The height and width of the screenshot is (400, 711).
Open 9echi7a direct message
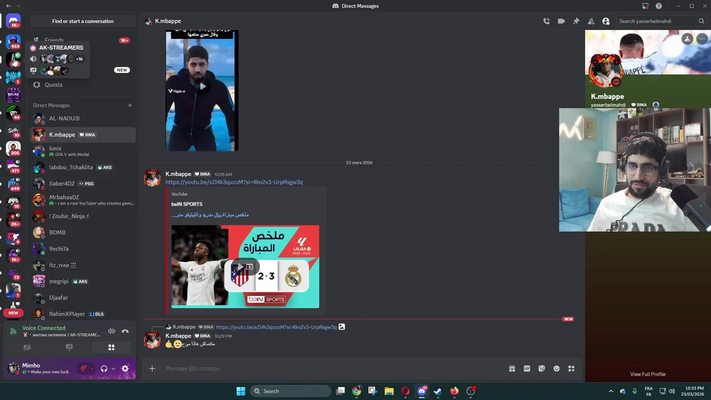(x=82, y=249)
